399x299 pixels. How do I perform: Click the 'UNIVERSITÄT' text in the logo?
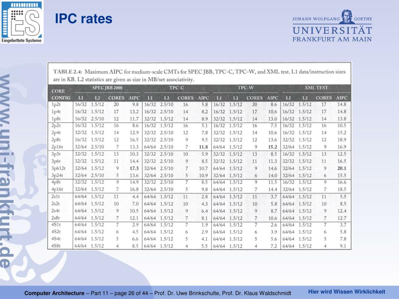[332, 30]
